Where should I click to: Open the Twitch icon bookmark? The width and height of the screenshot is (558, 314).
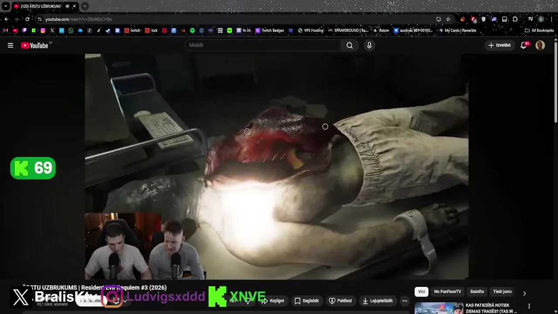24,31
